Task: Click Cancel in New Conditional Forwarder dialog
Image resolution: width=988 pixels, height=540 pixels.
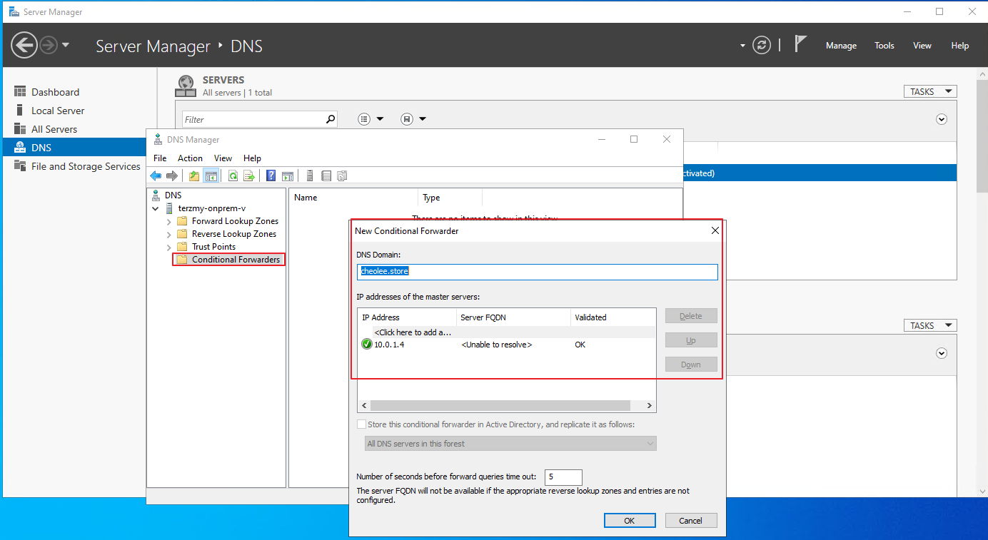Action: tap(691, 521)
